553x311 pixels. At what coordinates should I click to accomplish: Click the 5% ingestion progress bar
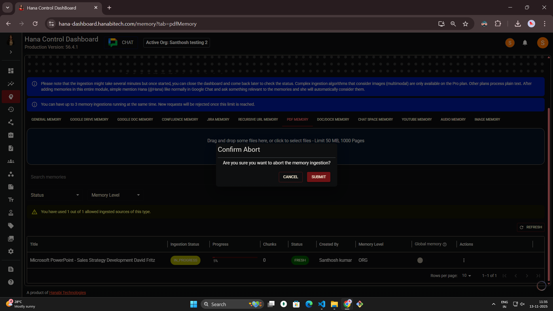(235, 257)
